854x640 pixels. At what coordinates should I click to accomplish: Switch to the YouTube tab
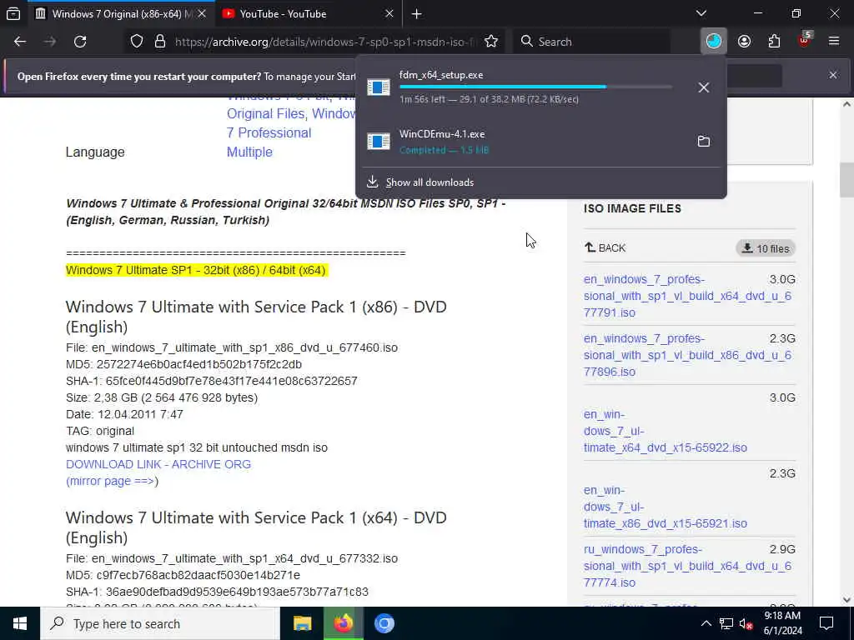pos(308,13)
